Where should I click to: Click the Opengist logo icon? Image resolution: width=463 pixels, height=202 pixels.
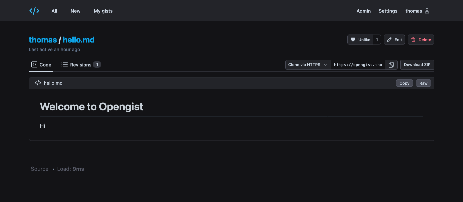[x=34, y=11]
